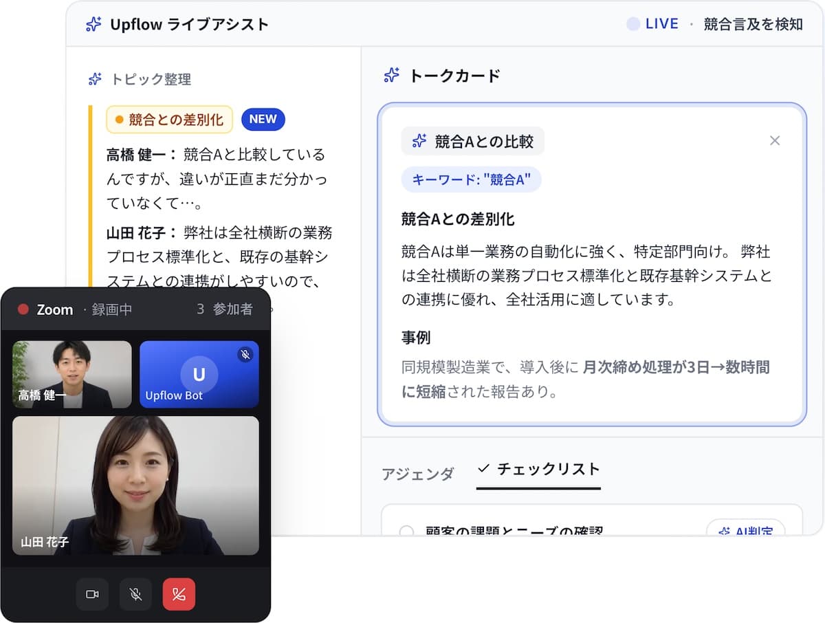Image resolution: width=825 pixels, height=623 pixels.
Task: Click the sparkle icon beside トークカード
Action: pyautogui.click(x=392, y=76)
